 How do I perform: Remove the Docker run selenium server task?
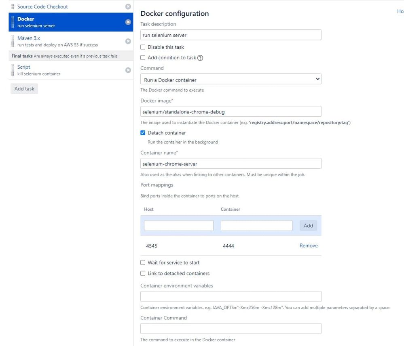pyautogui.click(x=128, y=22)
